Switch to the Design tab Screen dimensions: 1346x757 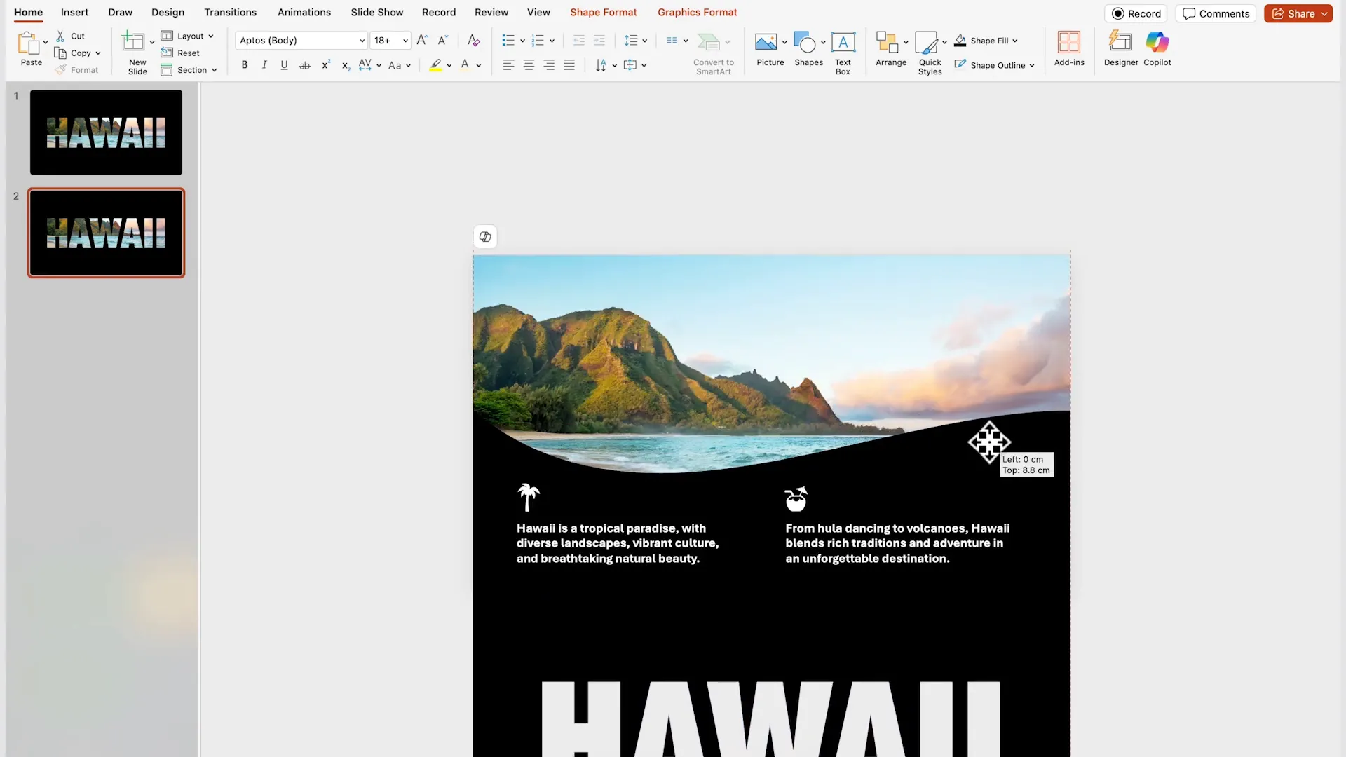(168, 12)
